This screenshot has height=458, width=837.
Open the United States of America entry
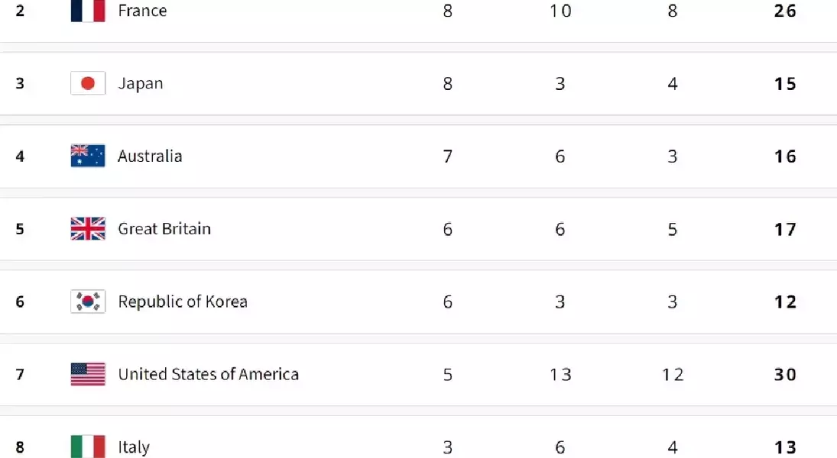(208, 374)
